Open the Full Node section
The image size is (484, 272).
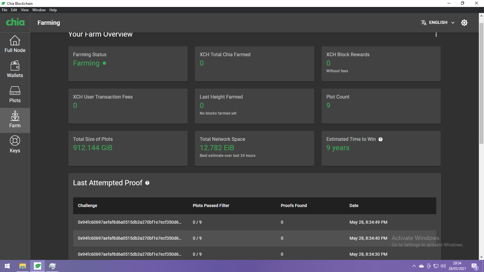[15, 45]
